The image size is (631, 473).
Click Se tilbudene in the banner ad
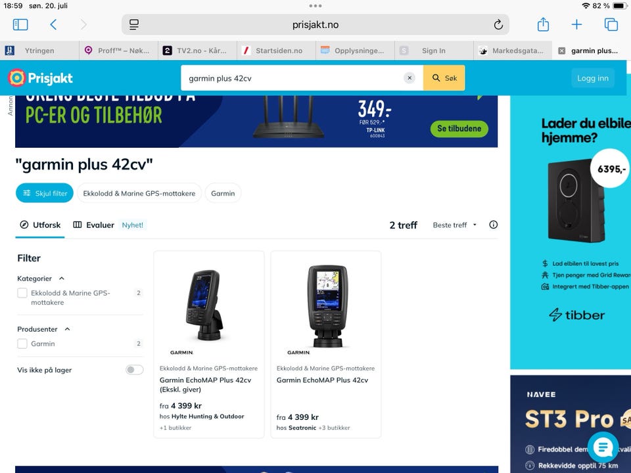click(459, 129)
